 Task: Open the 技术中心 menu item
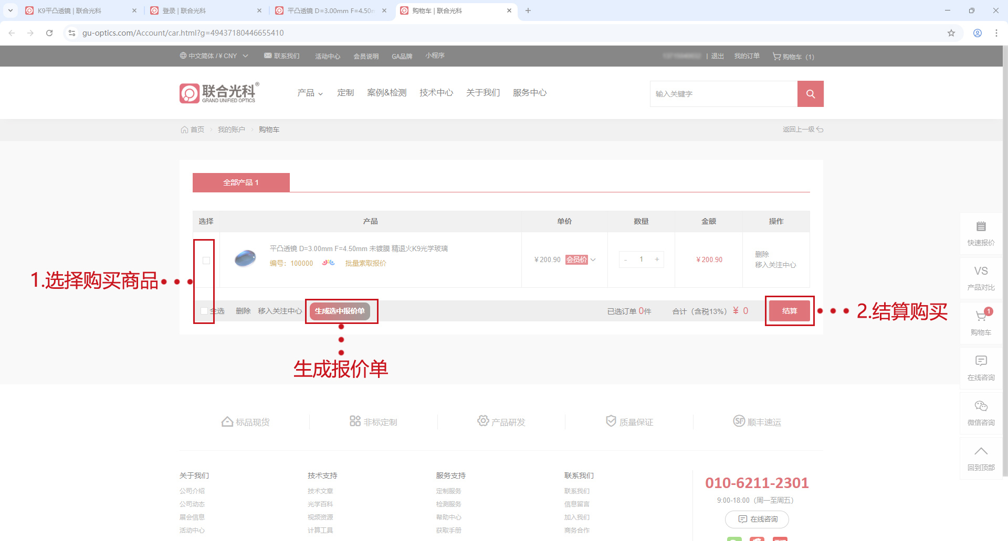click(436, 93)
